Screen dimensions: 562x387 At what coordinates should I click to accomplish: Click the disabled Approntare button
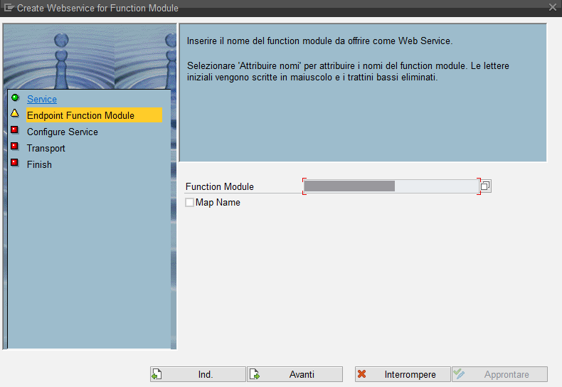click(499, 374)
